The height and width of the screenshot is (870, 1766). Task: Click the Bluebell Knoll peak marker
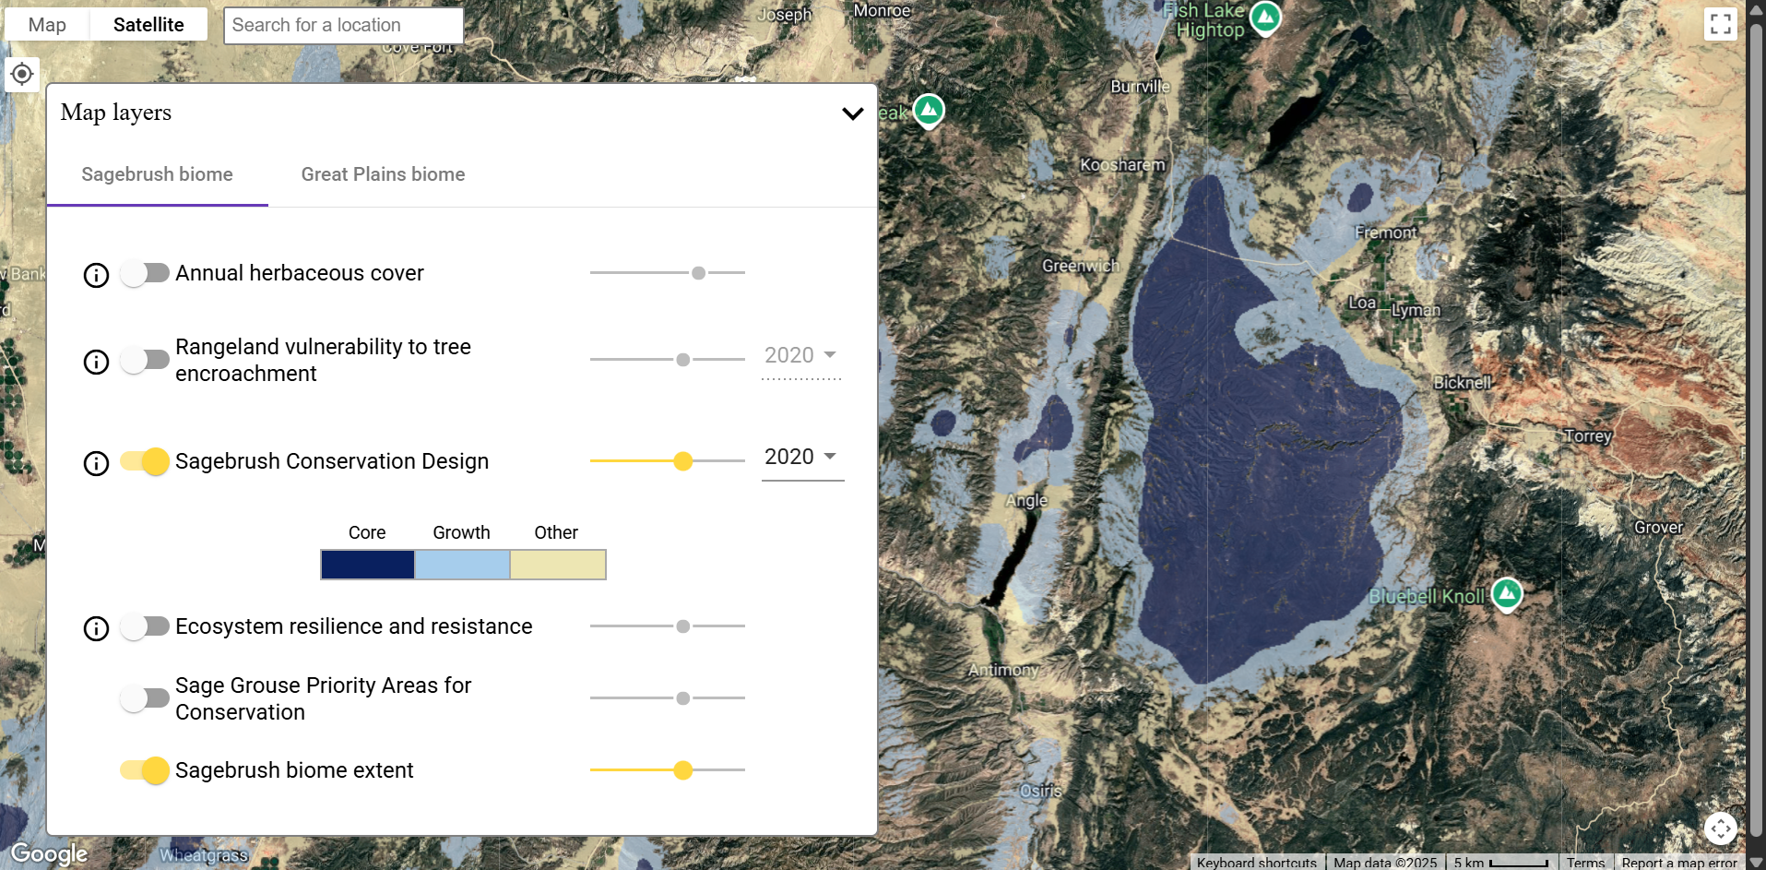(x=1506, y=593)
